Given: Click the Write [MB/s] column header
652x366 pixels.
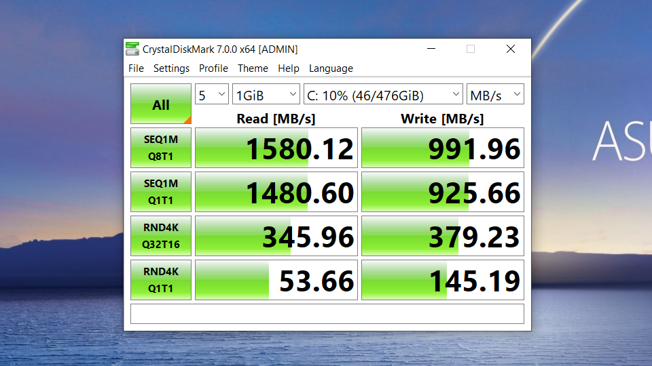Looking at the screenshot, I should [442, 119].
